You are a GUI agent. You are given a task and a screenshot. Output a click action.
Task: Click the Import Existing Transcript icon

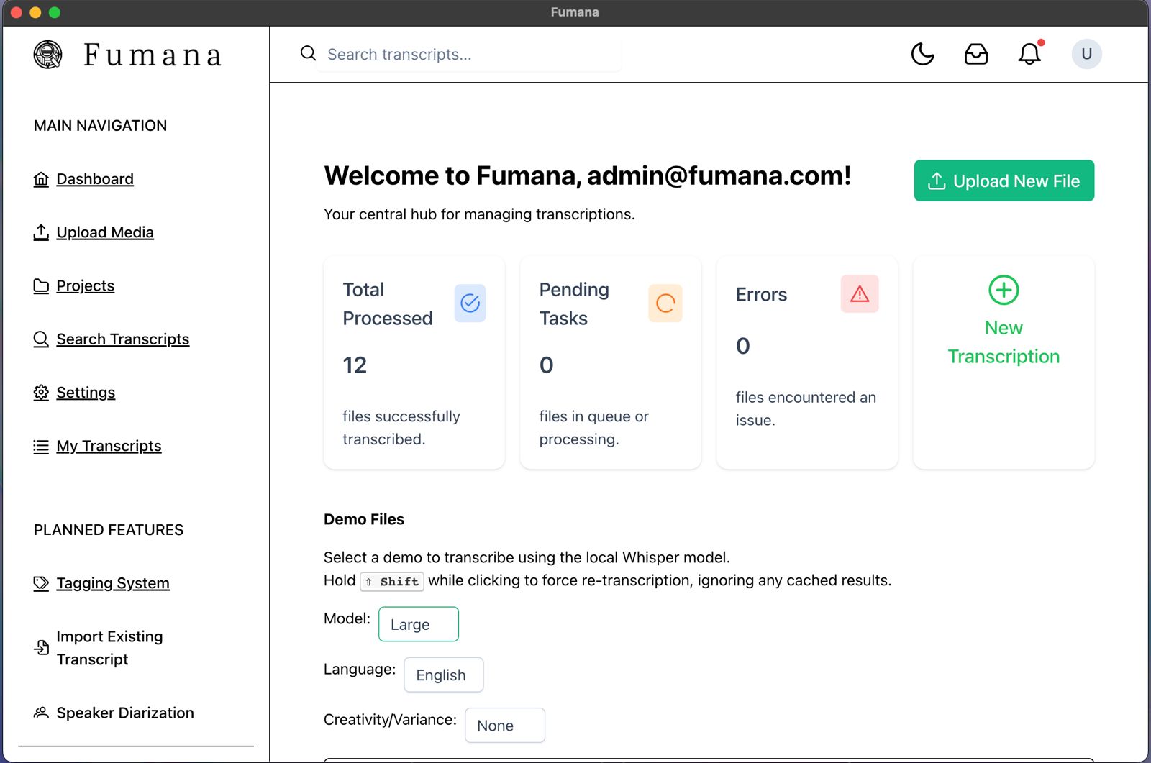pyautogui.click(x=41, y=648)
